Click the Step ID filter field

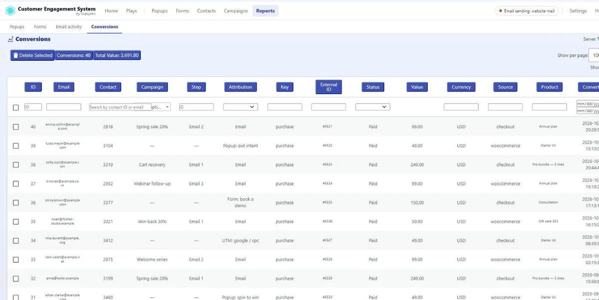click(x=196, y=107)
